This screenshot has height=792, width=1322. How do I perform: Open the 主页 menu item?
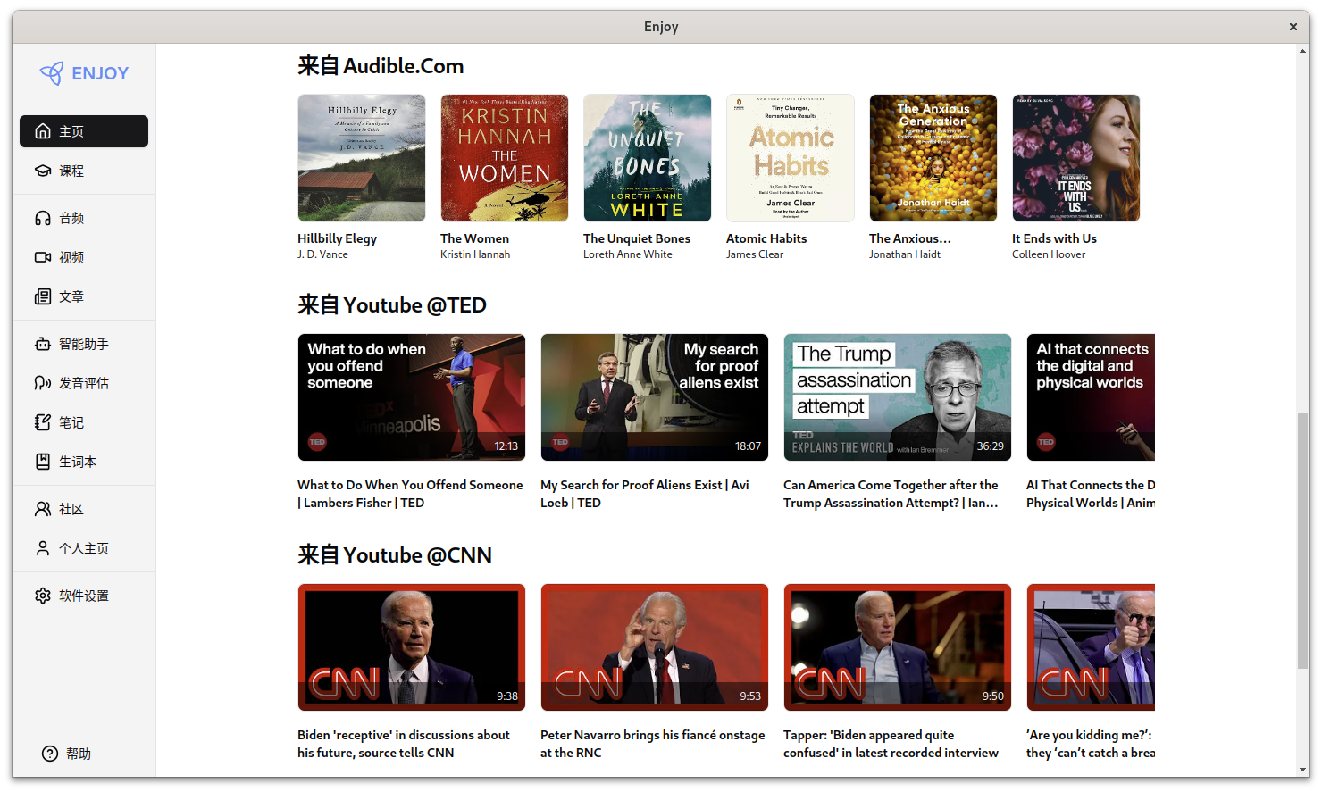coord(84,131)
